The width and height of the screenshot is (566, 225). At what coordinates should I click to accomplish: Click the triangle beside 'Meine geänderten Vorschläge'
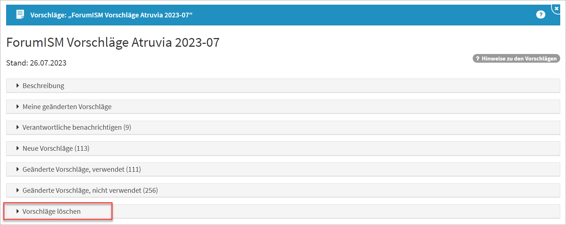(x=17, y=107)
